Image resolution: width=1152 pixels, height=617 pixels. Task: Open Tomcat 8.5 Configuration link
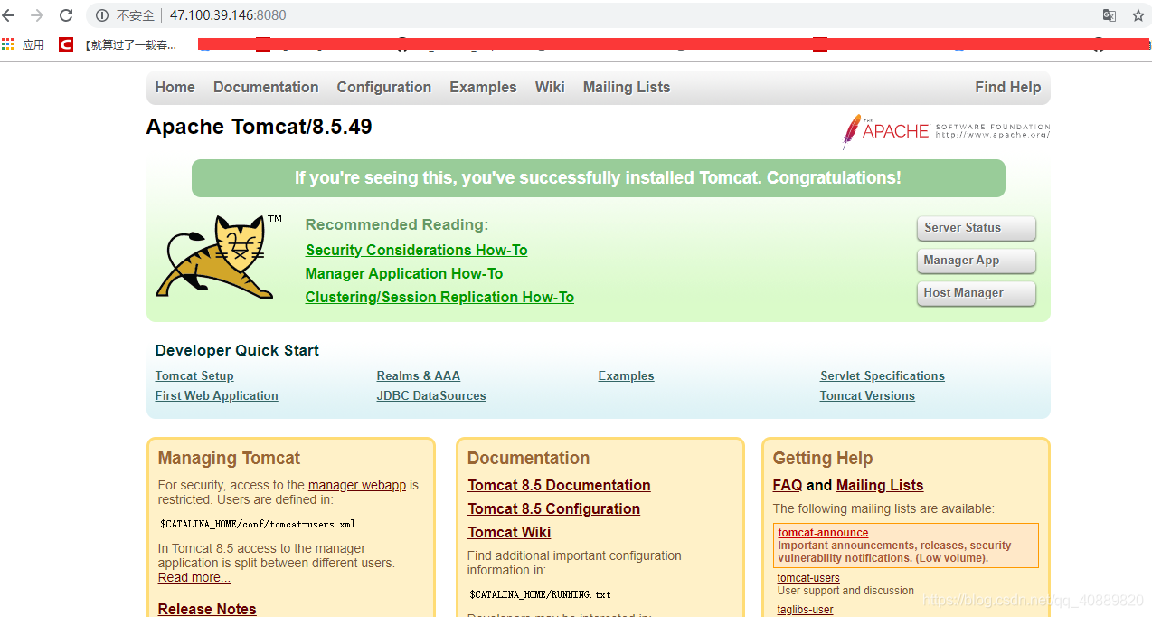(553, 508)
